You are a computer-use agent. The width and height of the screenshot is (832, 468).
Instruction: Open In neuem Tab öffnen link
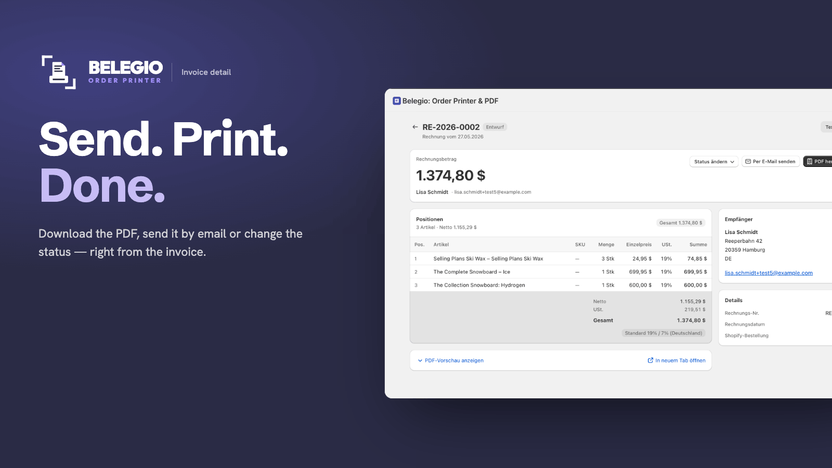point(677,360)
